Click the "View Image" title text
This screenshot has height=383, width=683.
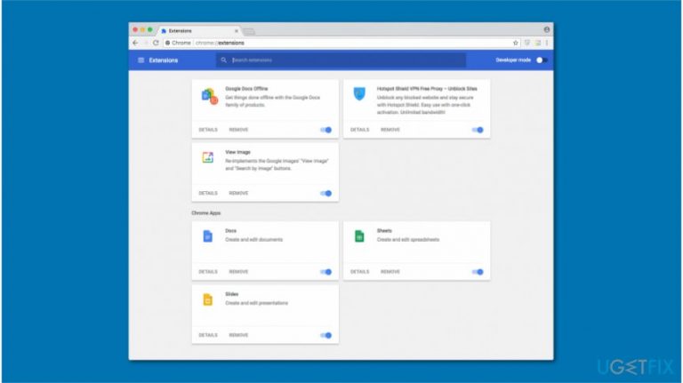click(x=237, y=152)
